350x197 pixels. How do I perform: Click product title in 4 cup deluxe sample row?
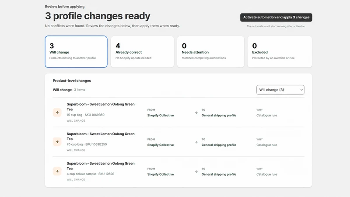101,166
